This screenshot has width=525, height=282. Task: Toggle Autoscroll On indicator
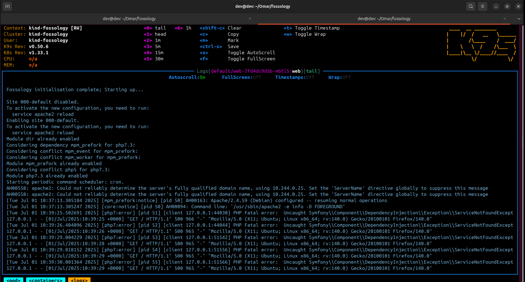point(187,77)
